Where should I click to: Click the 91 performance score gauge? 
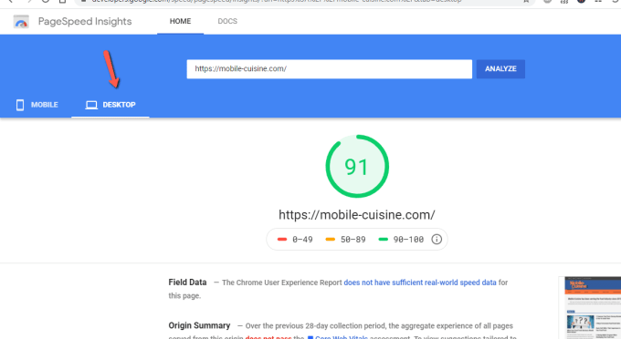point(357,167)
